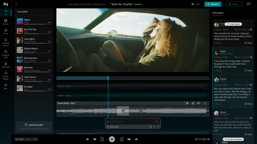This screenshot has width=257, height=144.
Task: Toggle mute for film audio
Action: coord(28,139)
